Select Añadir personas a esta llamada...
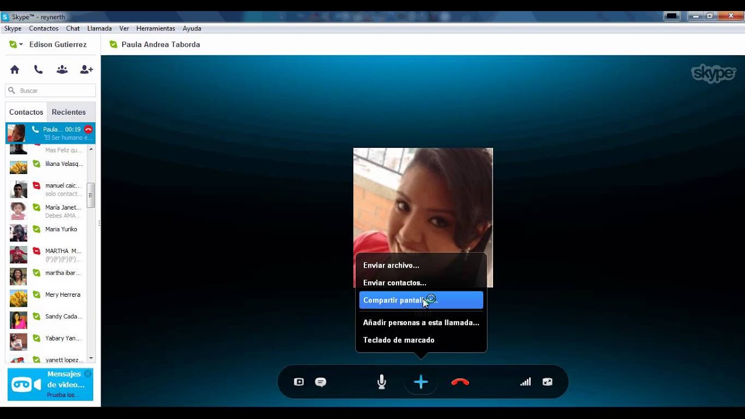The height and width of the screenshot is (419, 745). click(x=421, y=322)
